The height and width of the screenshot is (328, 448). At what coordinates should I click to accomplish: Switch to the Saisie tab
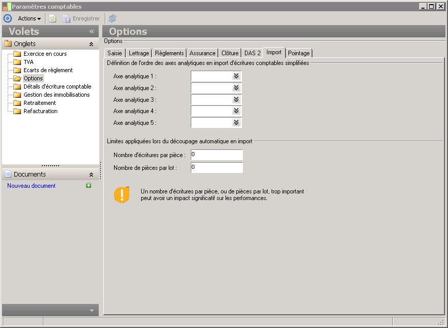pos(115,53)
